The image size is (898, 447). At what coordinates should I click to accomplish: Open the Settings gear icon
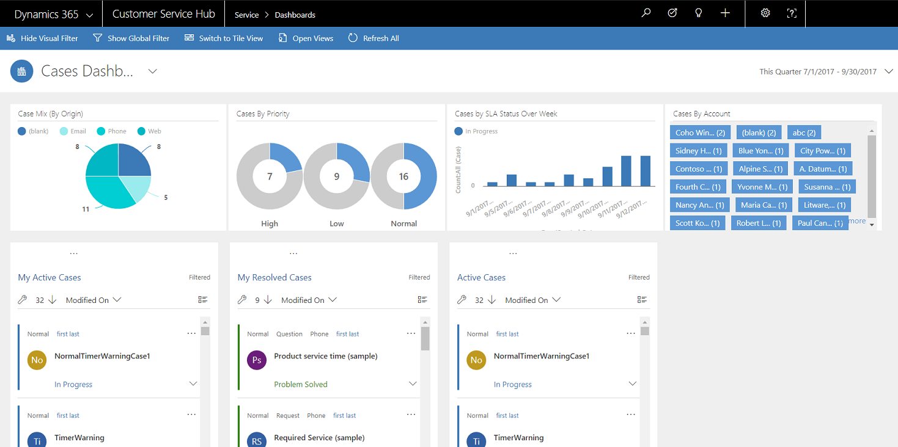click(x=765, y=13)
